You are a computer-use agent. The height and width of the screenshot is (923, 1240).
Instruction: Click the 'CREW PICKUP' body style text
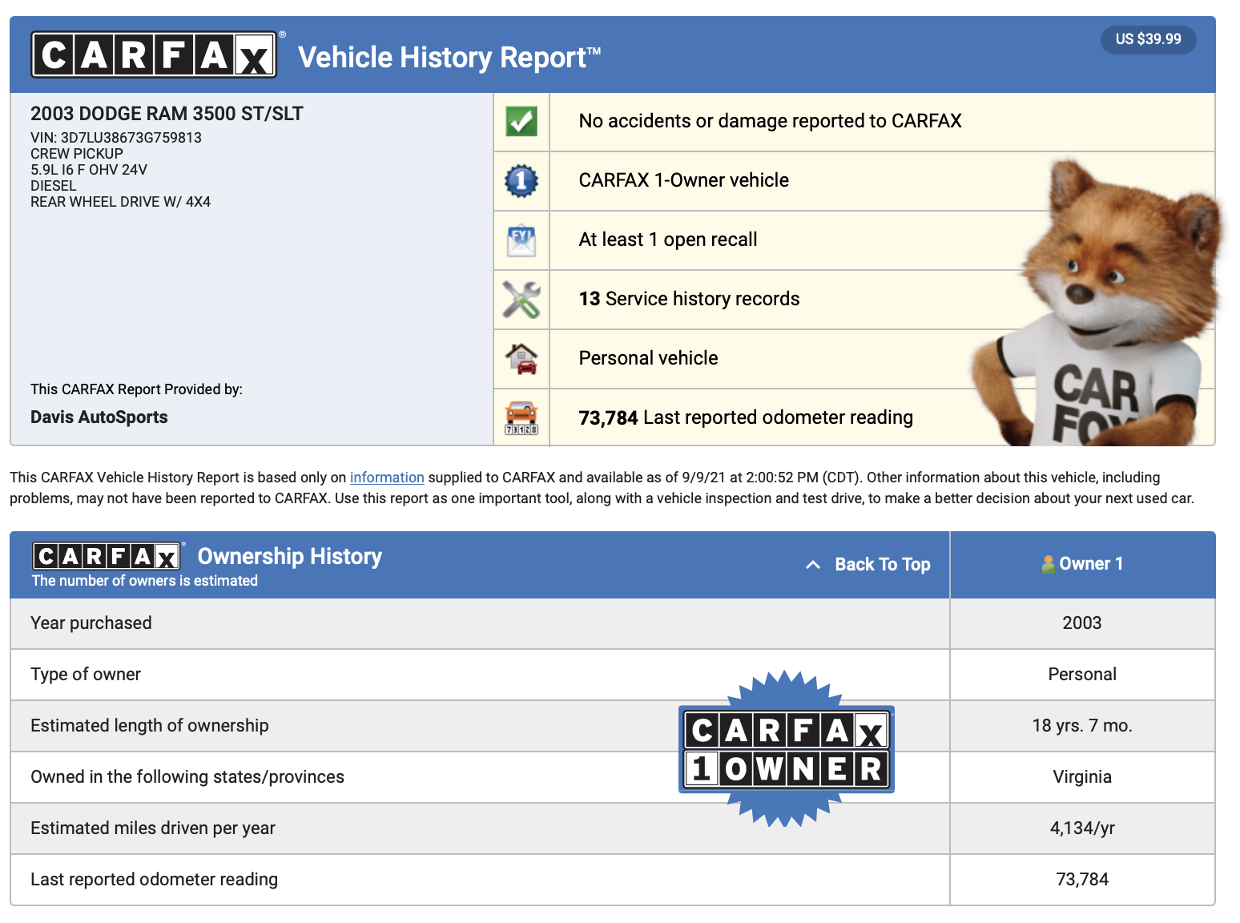pyautogui.click(x=77, y=154)
